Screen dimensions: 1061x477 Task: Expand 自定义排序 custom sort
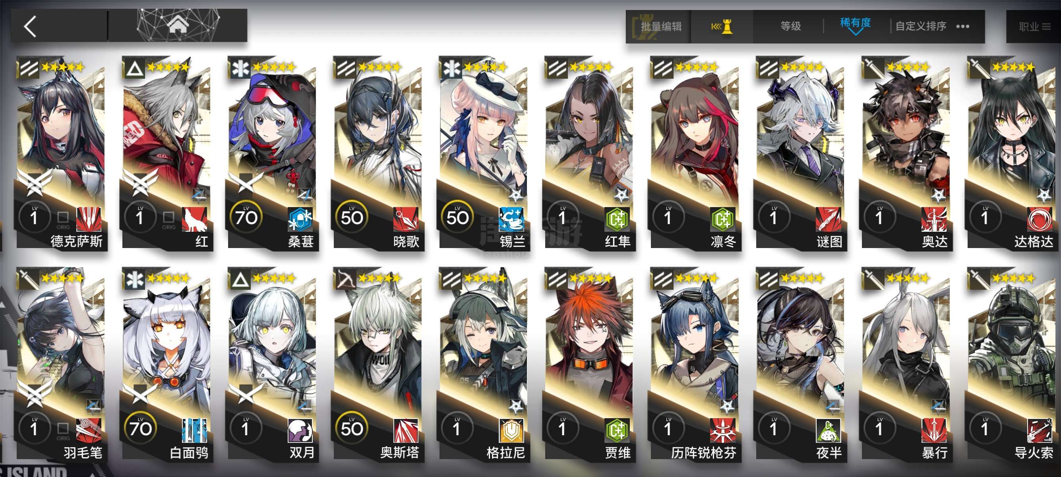point(921,26)
